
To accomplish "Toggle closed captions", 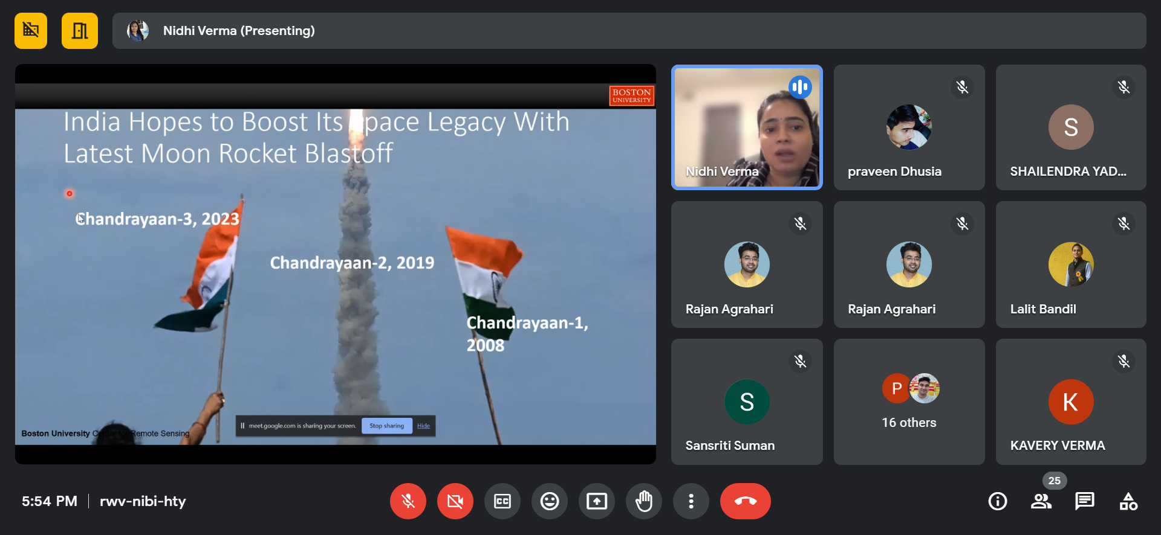I will (502, 501).
